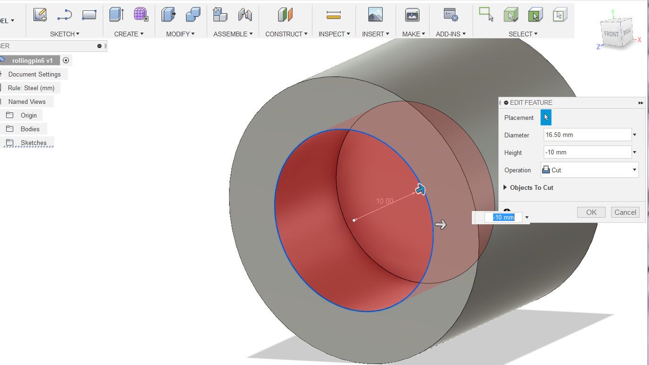Open the Scripts and Add-Ins icon
Screen dimensions: 649x365
pos(451,15)
